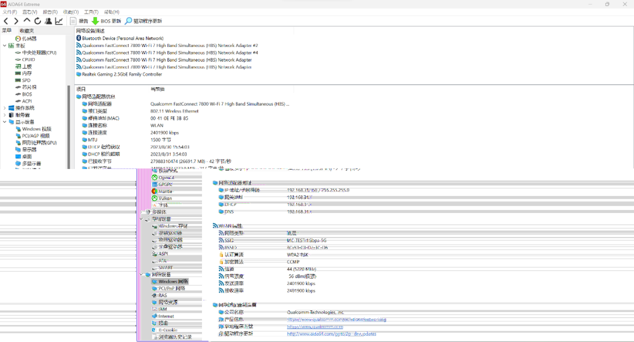634x342 pixels.
Task: Collapse the 存储设备 tree category
Action: [x=141, y=219]
